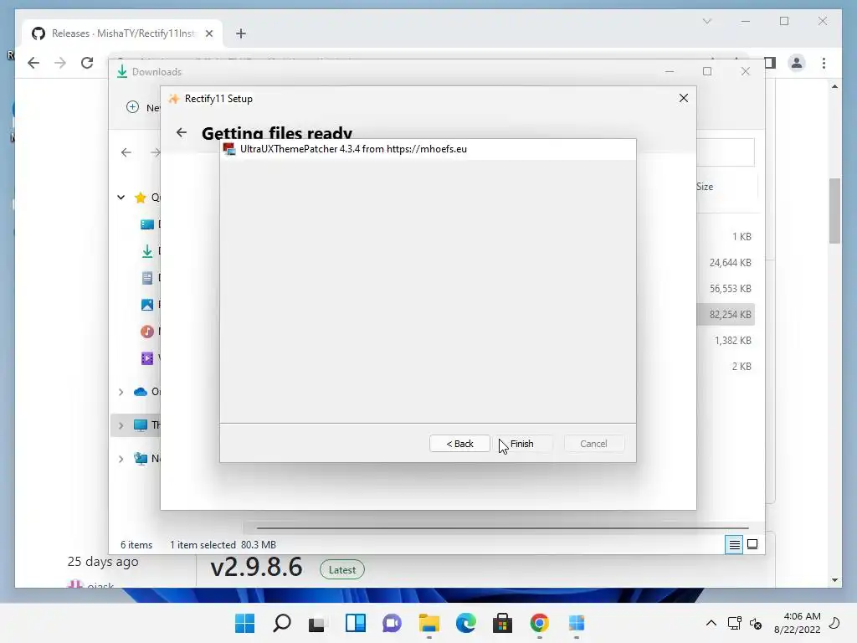Select the file sized 2 KB
The image size is (857, 643).
[742, 367]
